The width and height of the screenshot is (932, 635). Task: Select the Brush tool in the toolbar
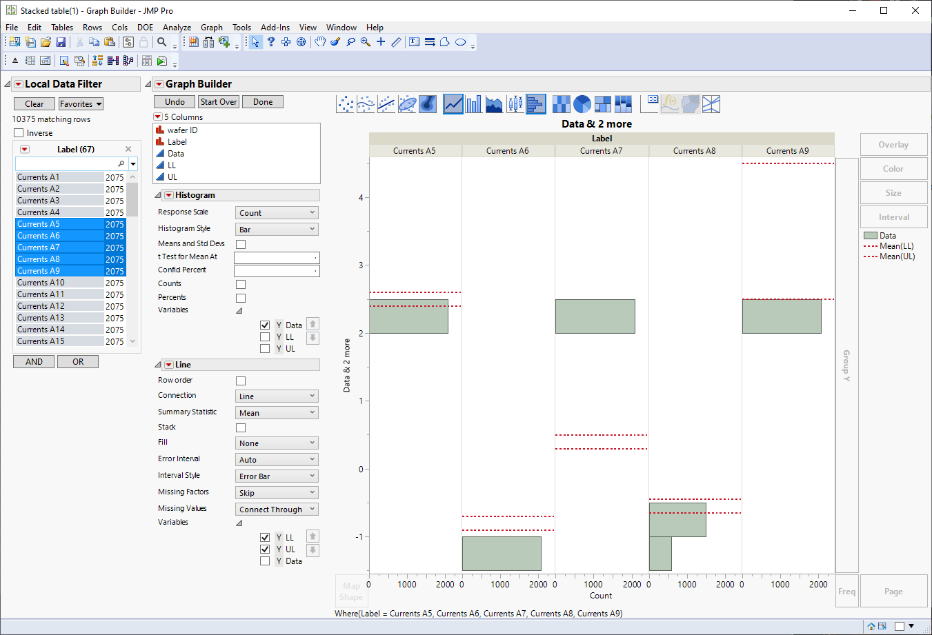[x=335, y=42]
